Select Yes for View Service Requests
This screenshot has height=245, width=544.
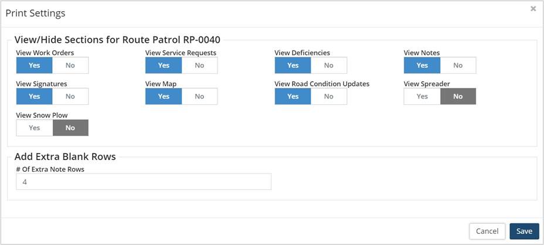164,65
